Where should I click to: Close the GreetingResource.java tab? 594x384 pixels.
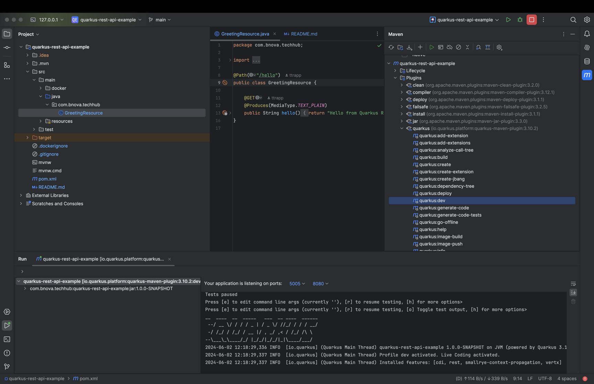(275, 34)
